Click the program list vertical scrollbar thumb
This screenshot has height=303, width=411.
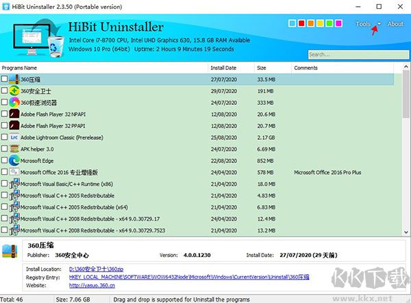406,95
